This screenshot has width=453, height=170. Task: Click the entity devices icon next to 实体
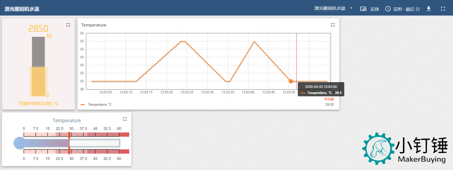pos(363,9)
